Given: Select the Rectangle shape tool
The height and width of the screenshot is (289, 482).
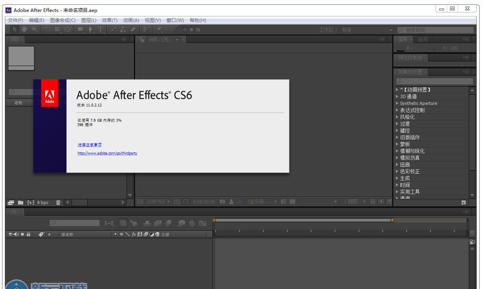Looking at the screenshot, I should click(80, 30).
